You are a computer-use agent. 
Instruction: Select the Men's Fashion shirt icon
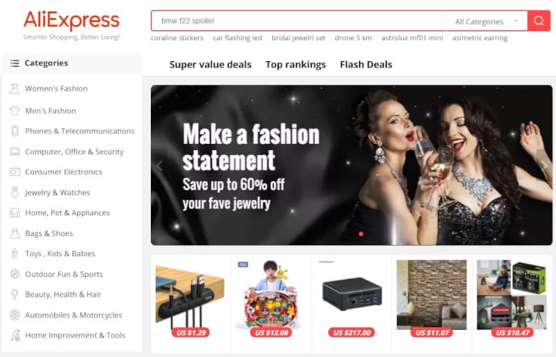click(15, 110)
